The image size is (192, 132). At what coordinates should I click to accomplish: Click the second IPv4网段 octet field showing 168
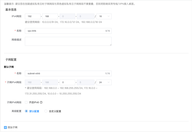click(x=50, y=16)
